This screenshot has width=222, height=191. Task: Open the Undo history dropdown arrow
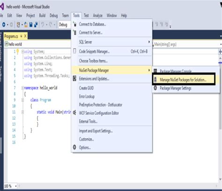coord(46,25)
